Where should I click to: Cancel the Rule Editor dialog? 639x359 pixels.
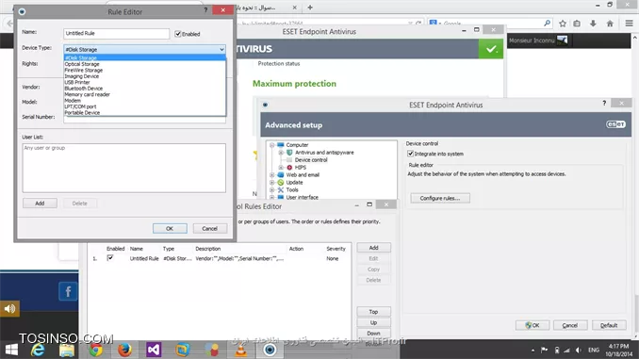tap(209, 229)
